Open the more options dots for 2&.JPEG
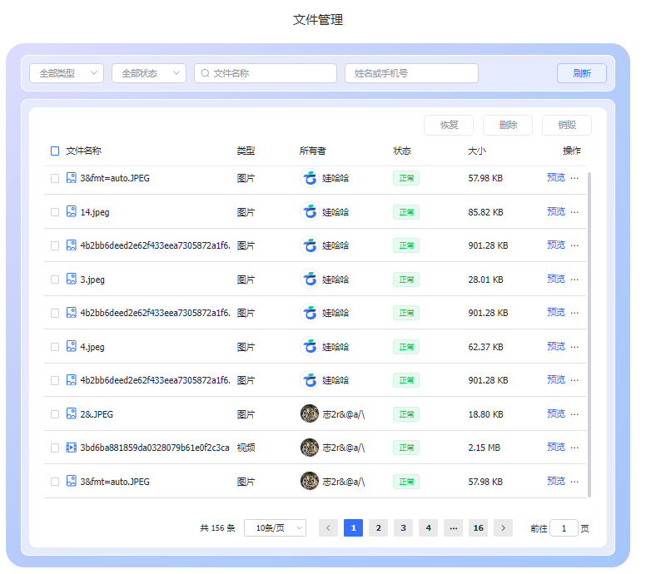 pyautogui.click(x=574, y=414)
